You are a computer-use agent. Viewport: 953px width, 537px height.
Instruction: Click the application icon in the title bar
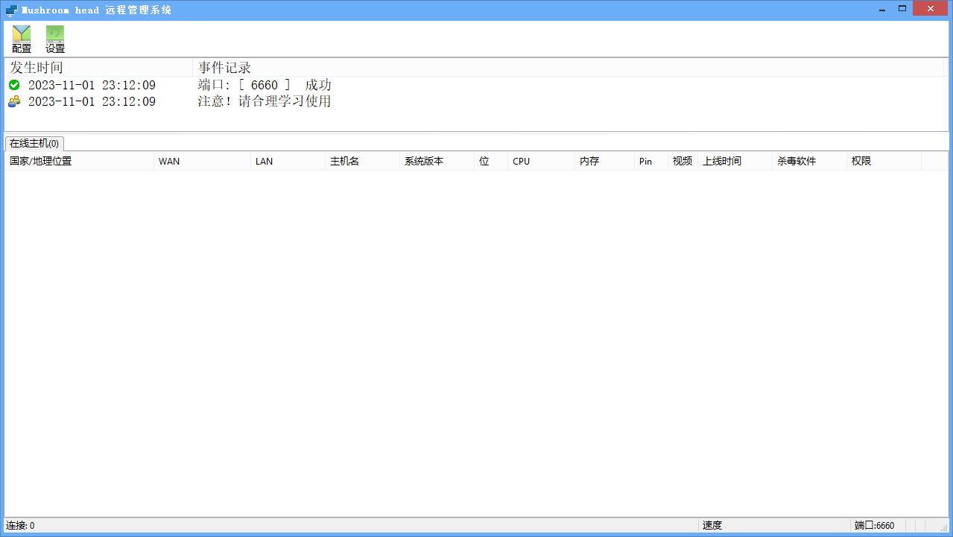click(11, 10)
